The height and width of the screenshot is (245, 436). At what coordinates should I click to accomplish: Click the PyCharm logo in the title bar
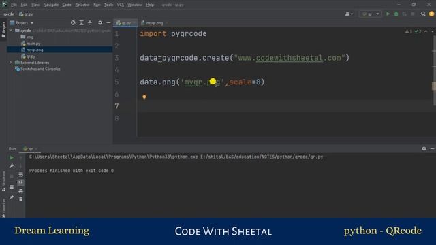point(5,5)
